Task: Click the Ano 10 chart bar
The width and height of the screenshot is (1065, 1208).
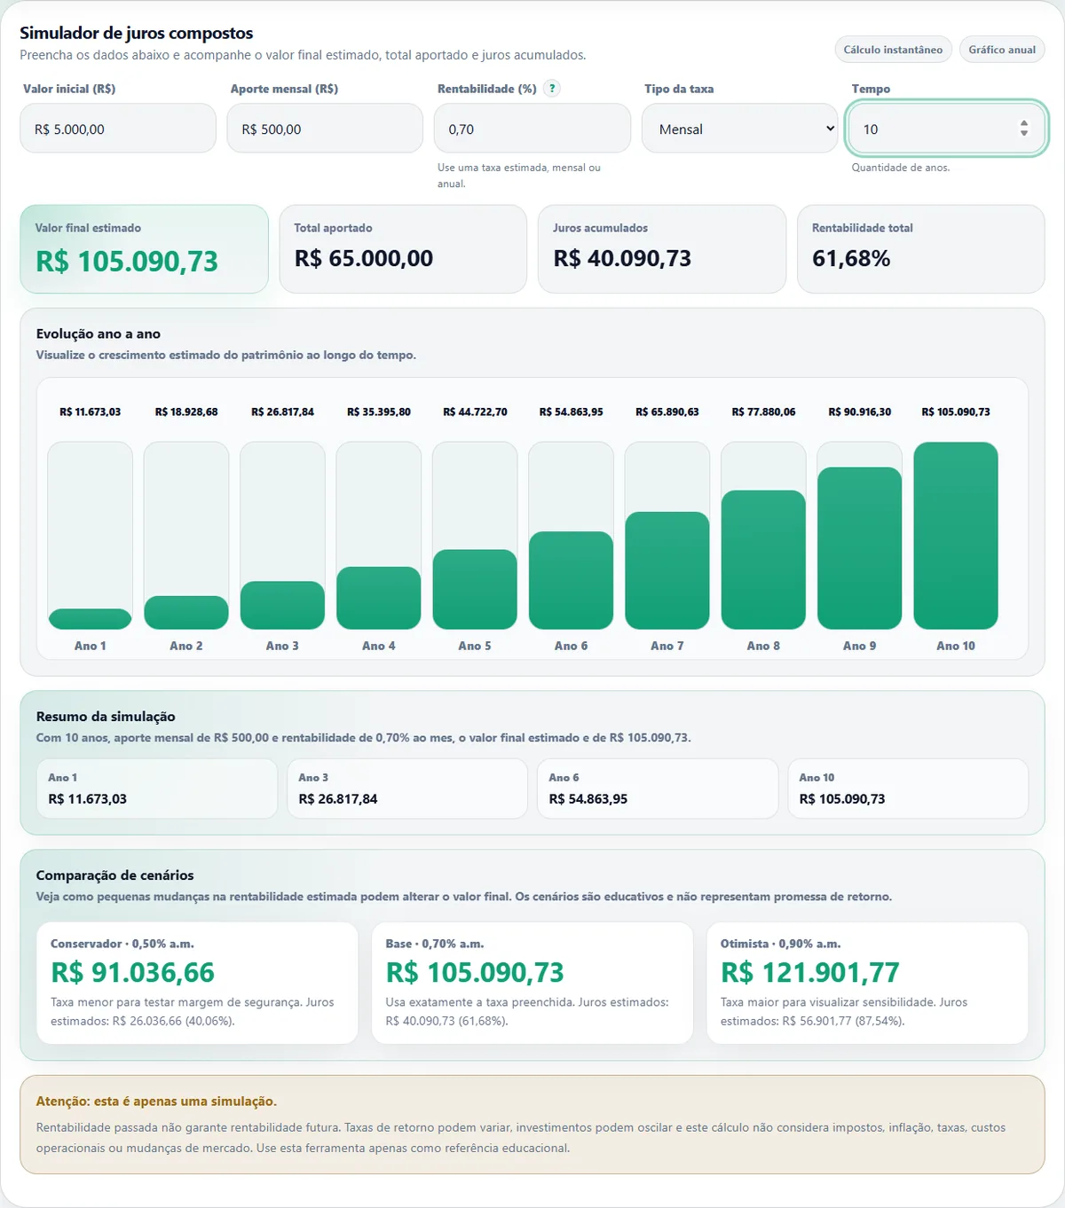Action: click(x=956, y=536)
